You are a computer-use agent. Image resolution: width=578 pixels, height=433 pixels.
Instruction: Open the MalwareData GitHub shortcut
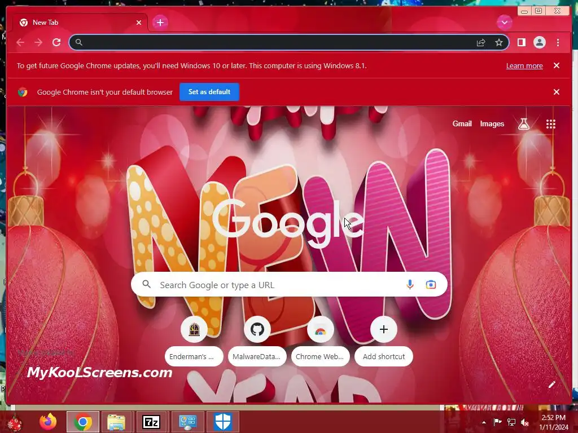coord(257,341)
